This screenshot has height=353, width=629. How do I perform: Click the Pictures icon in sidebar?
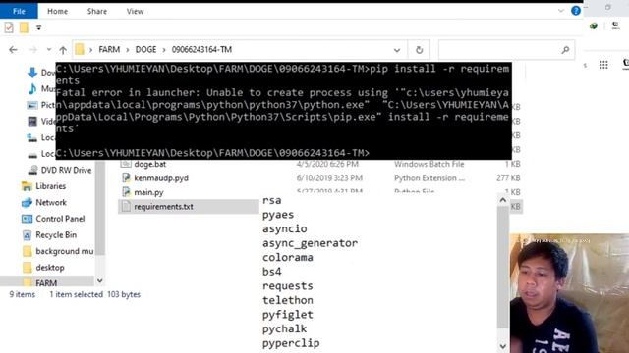pos(32,105)
